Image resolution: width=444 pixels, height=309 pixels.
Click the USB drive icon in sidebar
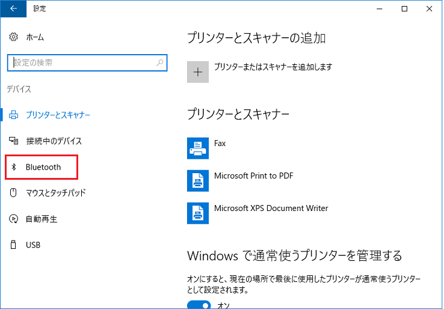(x=13, y=245)
